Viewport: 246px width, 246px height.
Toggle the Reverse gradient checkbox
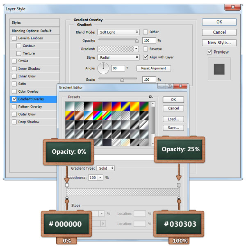(146, 49)
